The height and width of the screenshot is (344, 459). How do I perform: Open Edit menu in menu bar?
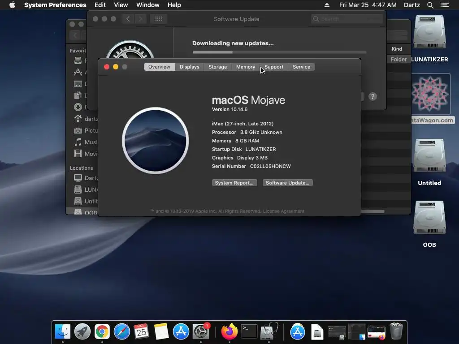coord(100,5)
